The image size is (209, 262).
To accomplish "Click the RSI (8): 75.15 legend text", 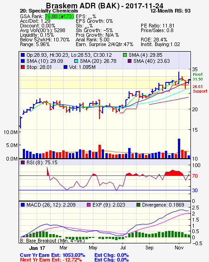I will [42, 162].
